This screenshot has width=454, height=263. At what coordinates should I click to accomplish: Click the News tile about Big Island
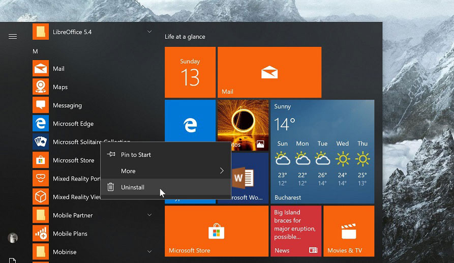pyautogui.click(x=295, y=231)
